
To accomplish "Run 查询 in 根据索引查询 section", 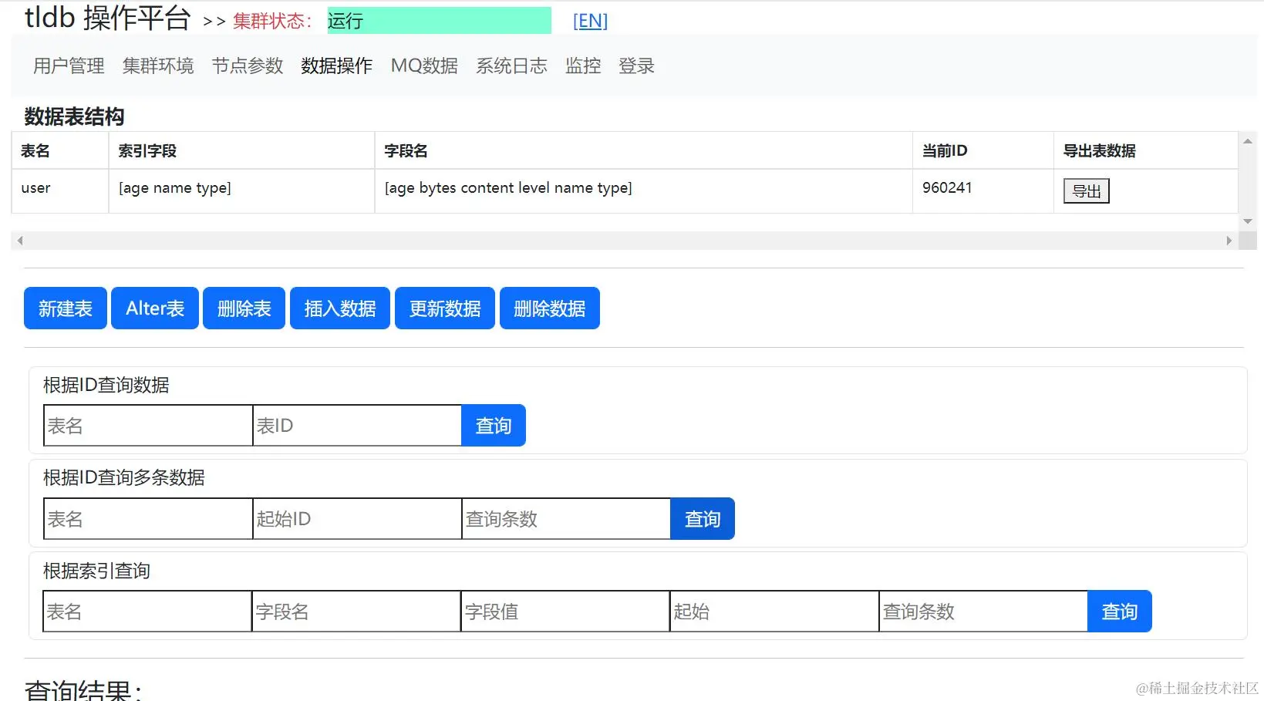I will pyautogui.click(x=1120, y=612).
